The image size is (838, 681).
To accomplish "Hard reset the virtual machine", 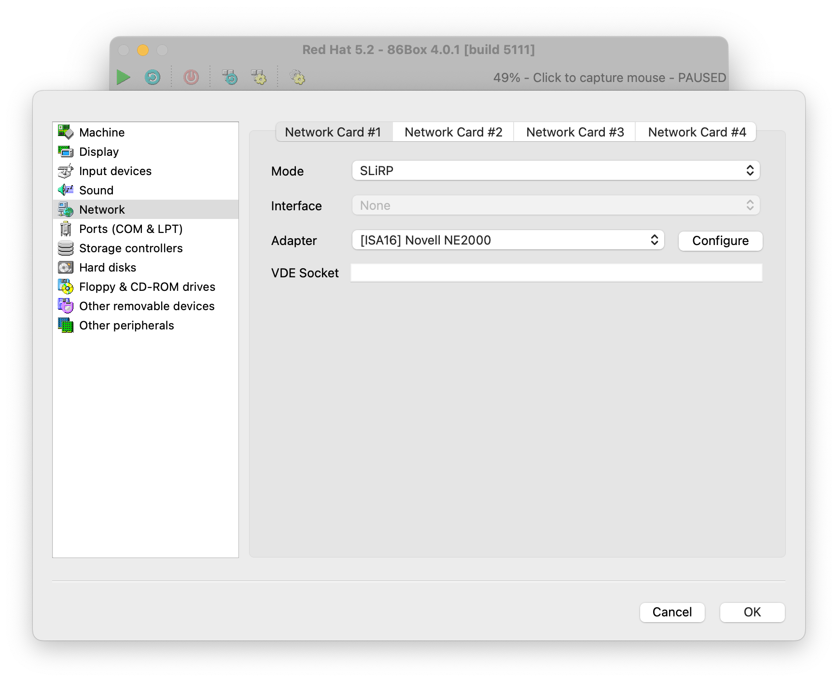I will (152, 77).
